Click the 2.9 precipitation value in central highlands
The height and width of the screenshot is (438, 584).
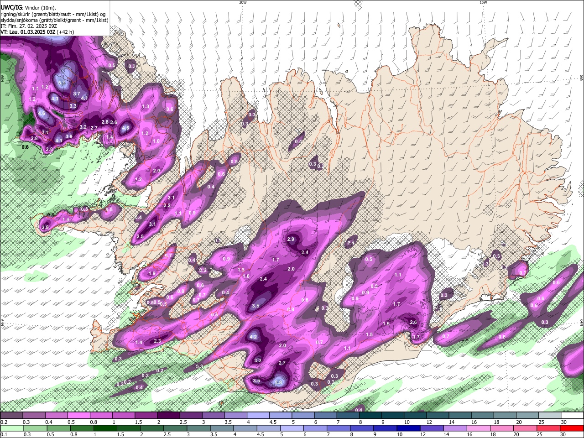pos(291,240)
